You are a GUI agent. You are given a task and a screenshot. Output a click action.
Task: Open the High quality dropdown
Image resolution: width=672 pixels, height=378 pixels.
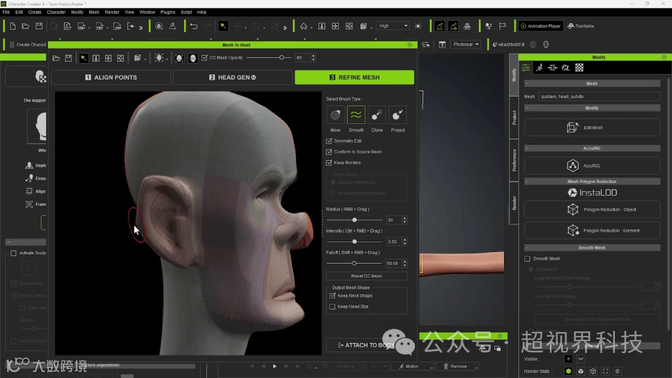[393, 26]
